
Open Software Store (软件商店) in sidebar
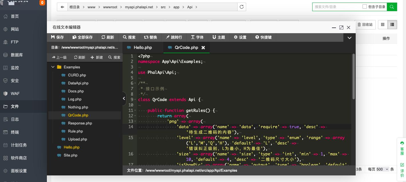(x=23, y=158)
